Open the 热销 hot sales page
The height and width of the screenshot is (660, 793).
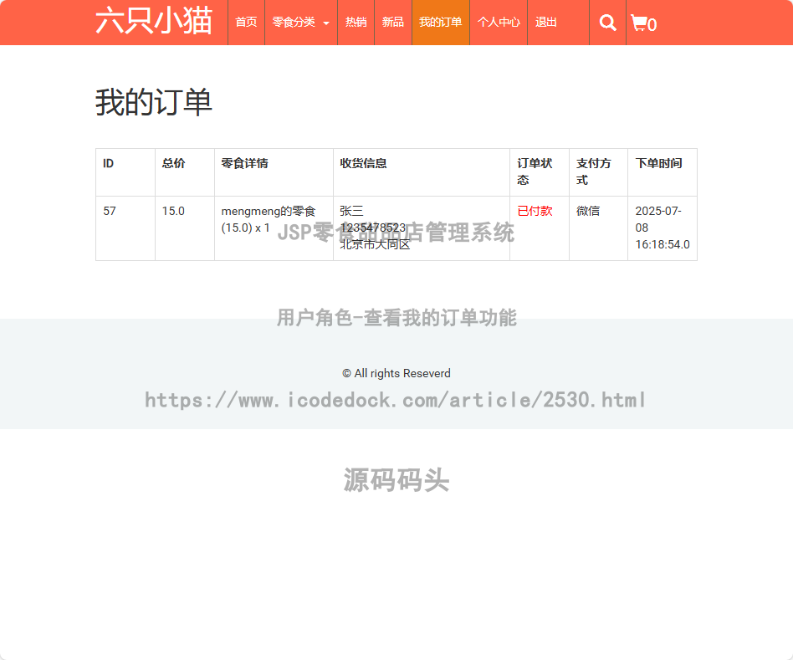pyautogui.click(x=356, y=23)
